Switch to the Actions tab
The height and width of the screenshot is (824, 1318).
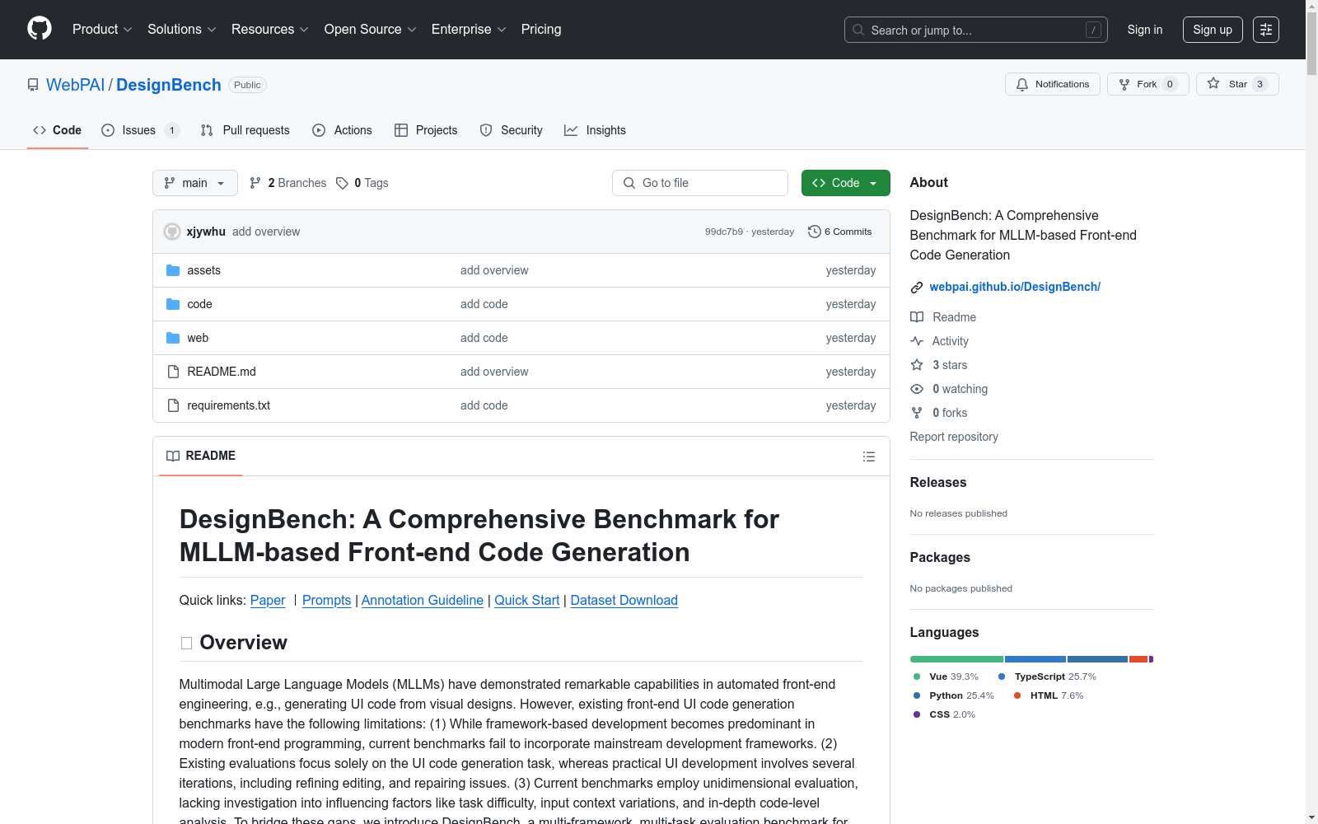click(x=343, y=130)
